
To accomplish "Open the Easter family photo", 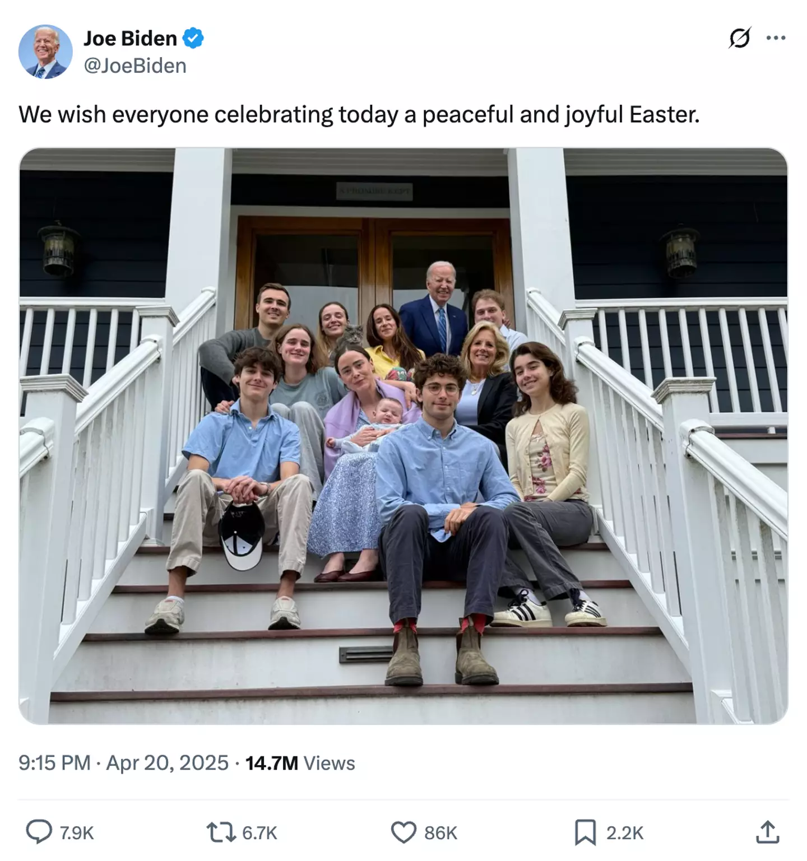I will (403, 436).
